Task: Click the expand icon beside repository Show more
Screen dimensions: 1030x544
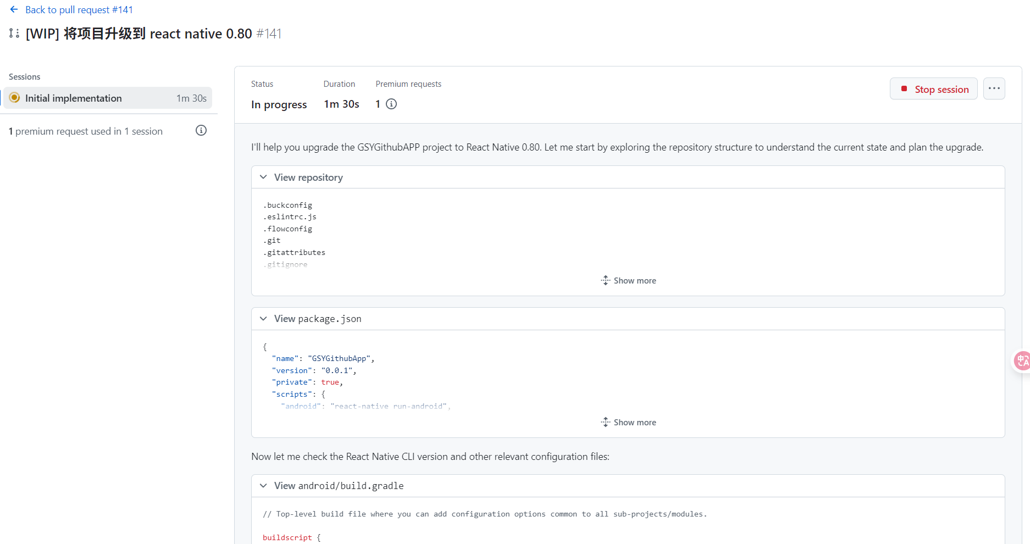Action: 605,280
